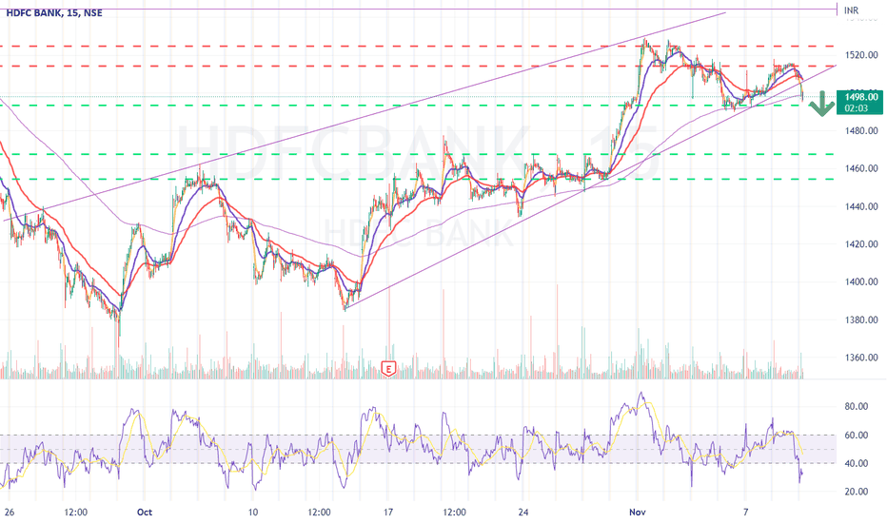Click the 80.00 RSI axis label
887x523 pixels.
[x=857, y=407]
